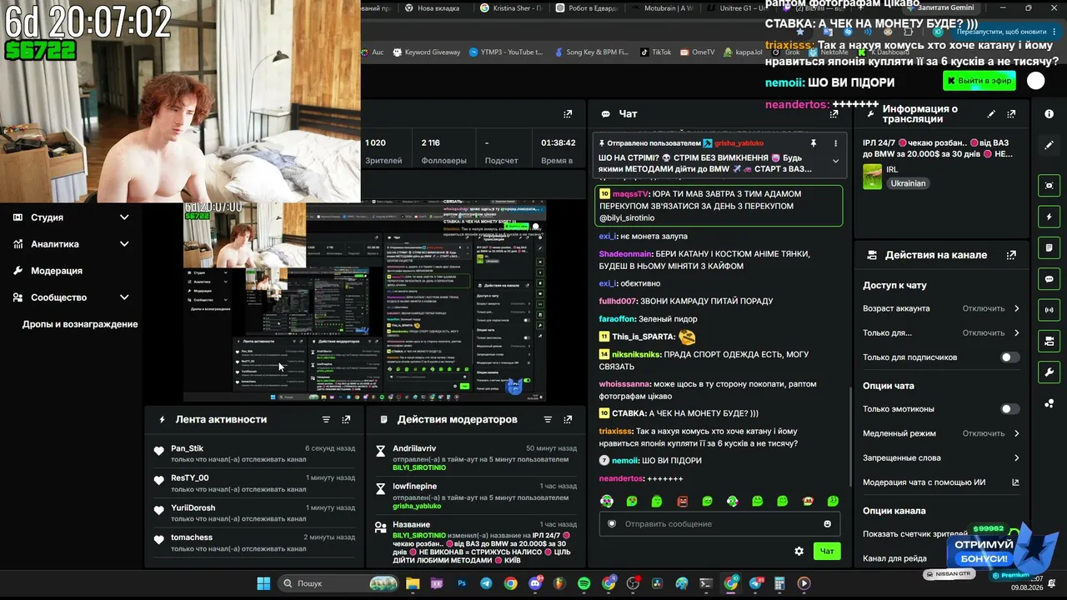The image size is (1067, 600).
Task: Open Spotify from the taskbar
Action: tap(584, 583)
